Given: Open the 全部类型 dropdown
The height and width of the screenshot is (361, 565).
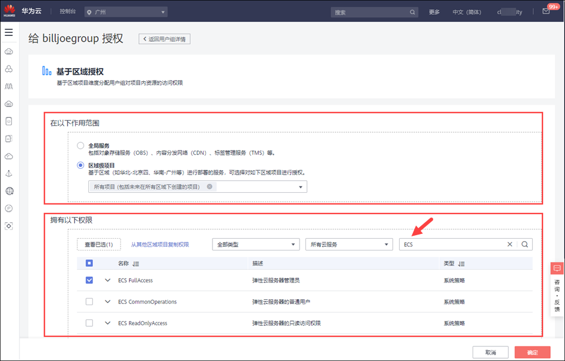Looking at the screenshot, I should click(x=255, y=245).
